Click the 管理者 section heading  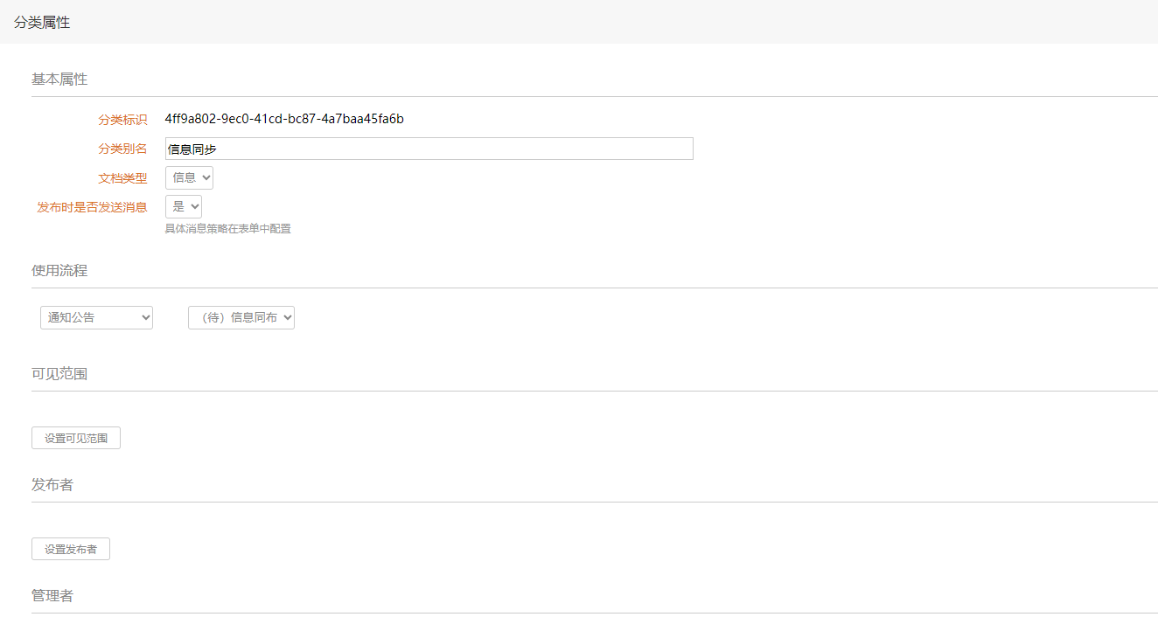(x=52, y=595)
